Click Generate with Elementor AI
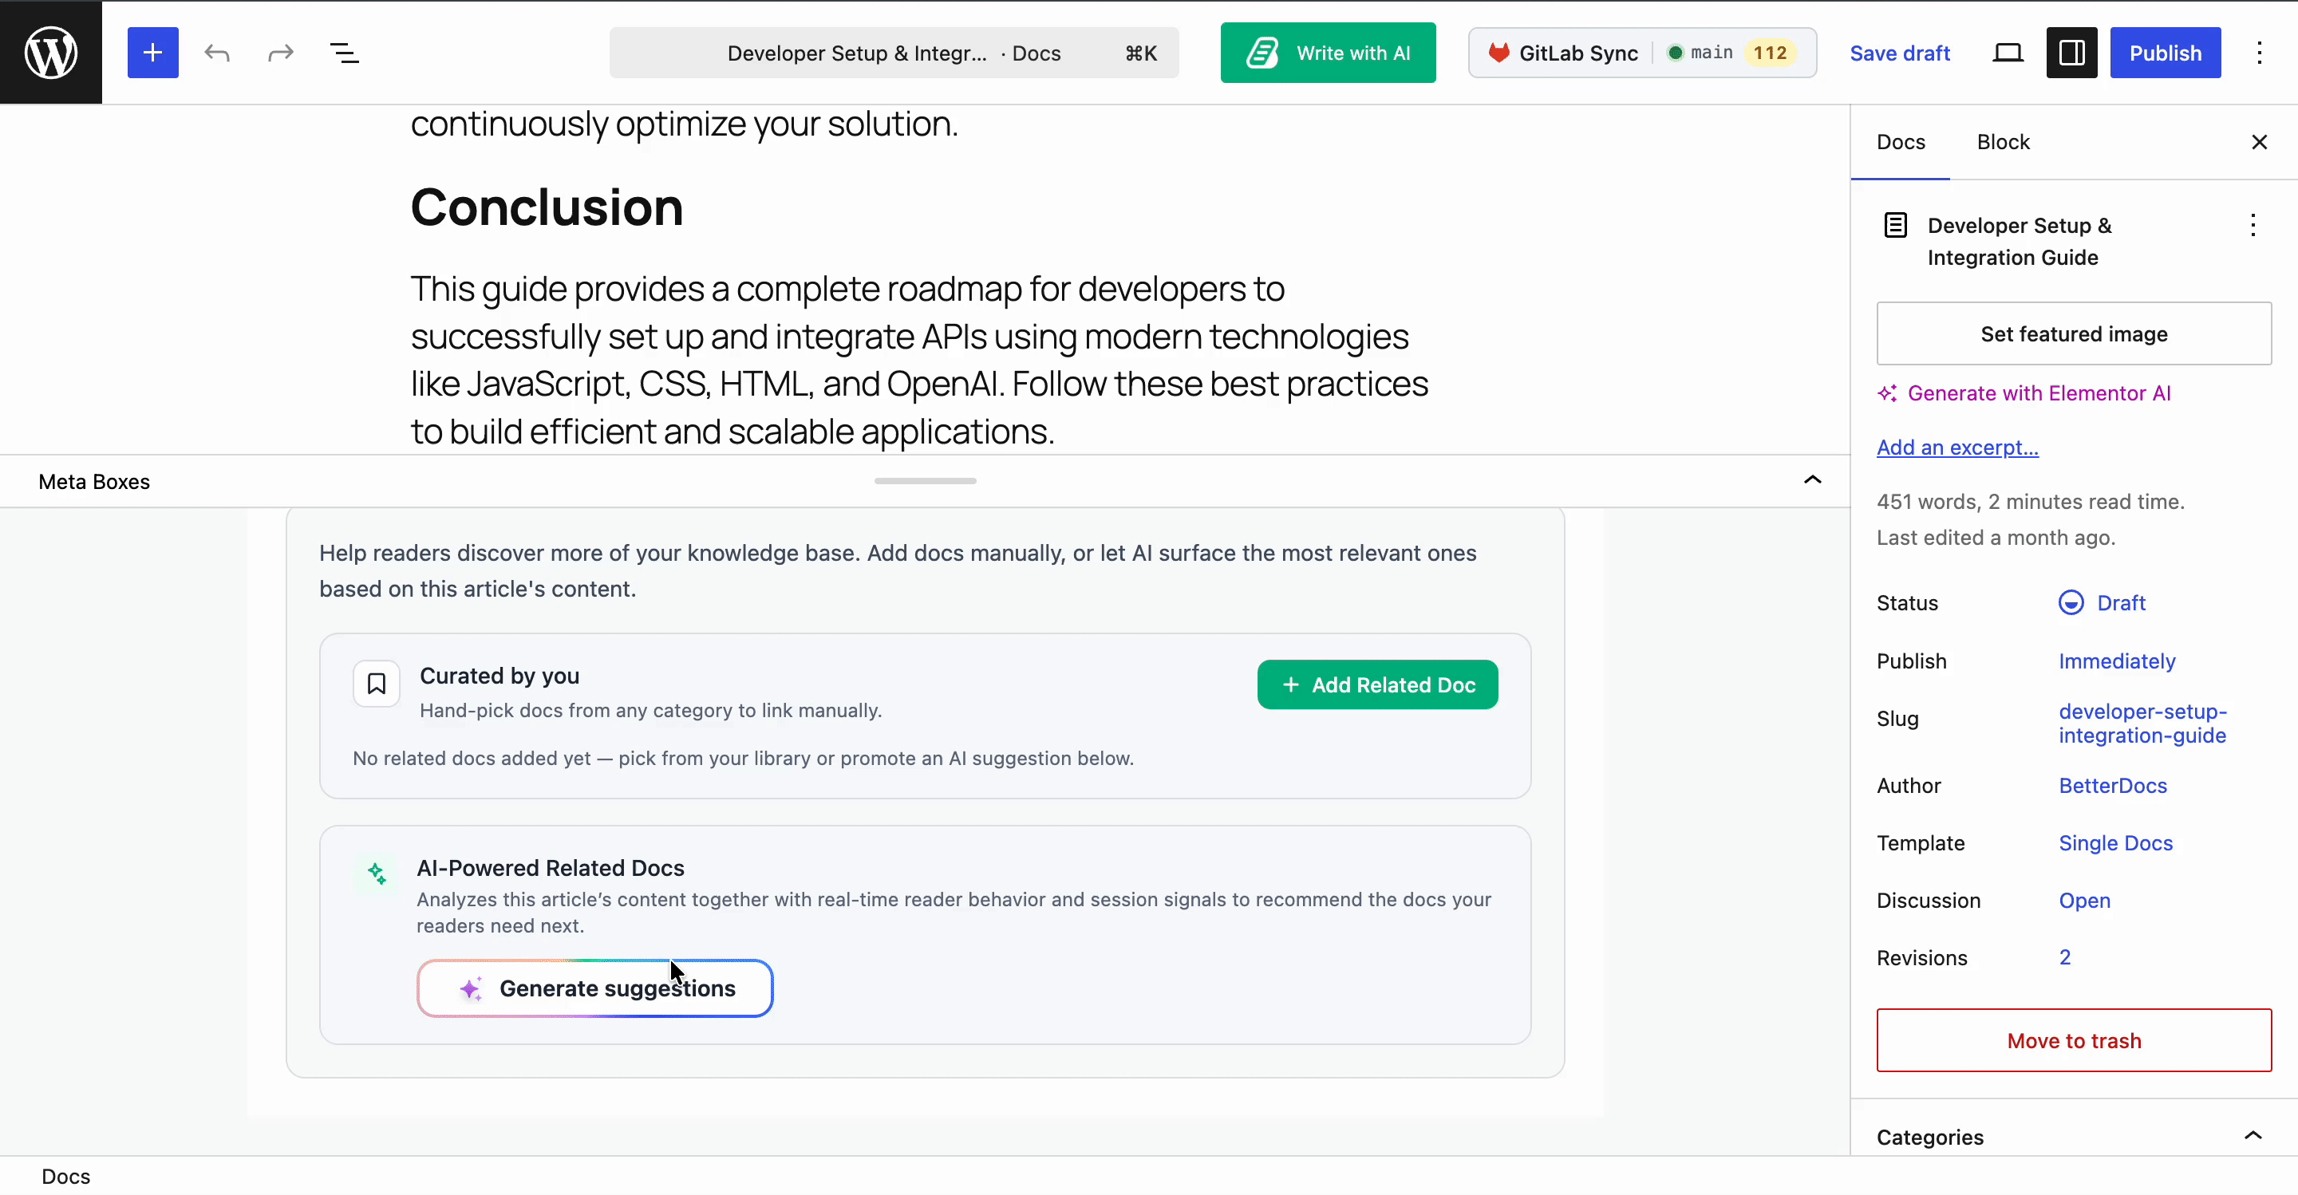The image size is (2298, 1195). click(2024, 393)
